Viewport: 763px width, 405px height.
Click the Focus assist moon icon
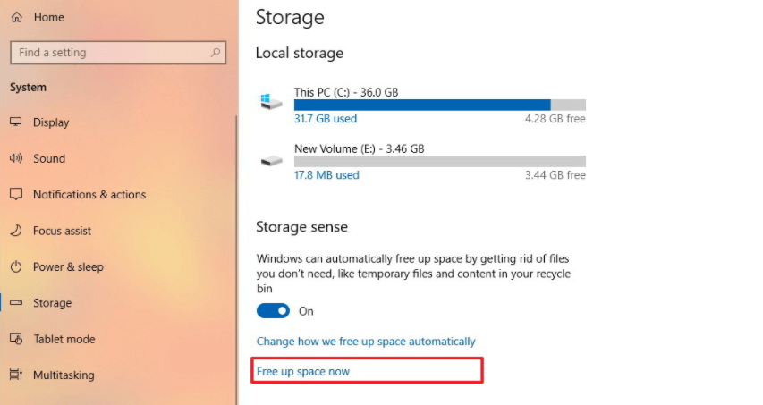pos(16,231)
